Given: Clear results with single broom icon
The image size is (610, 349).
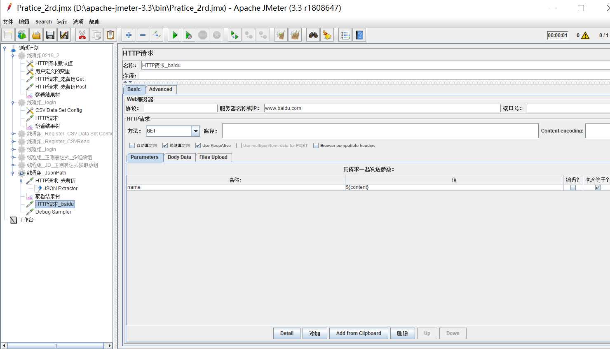Looking at the screenshot, I should pos(281,35).
